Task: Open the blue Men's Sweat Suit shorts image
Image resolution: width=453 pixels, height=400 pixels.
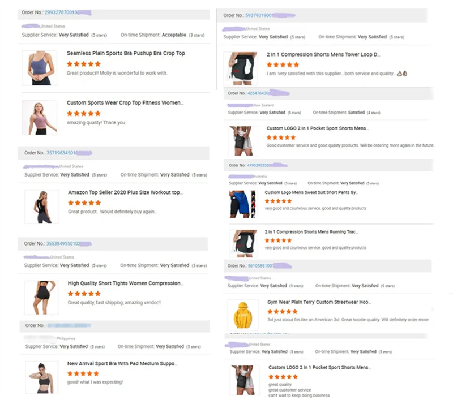Action: tap(242, 204)
